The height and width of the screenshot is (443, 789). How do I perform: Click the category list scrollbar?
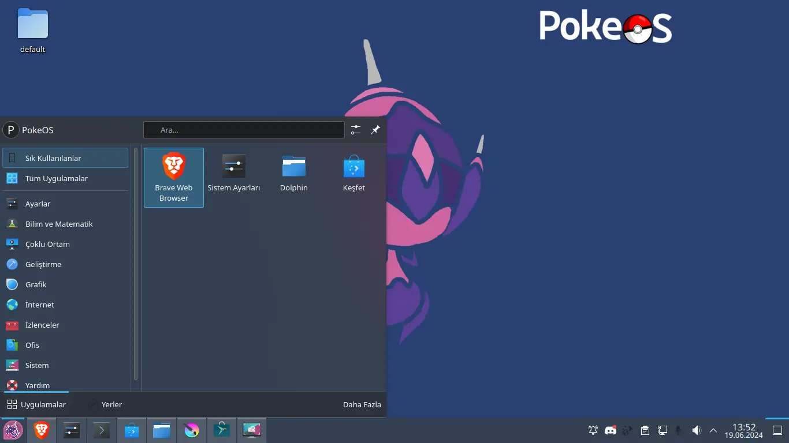(x=136, y=264)
